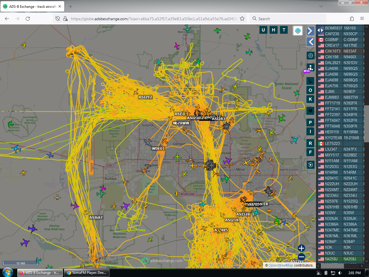Toggle the H map button
Viewport: 369px width, 277px height.
pos(274,30)
